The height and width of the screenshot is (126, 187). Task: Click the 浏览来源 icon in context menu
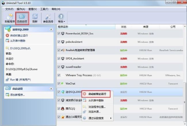[84, 112]
